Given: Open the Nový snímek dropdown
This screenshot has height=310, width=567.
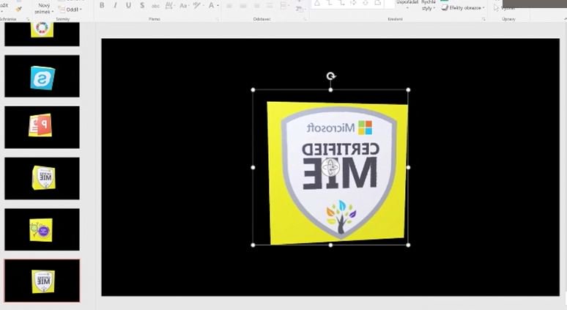Looking at the screenshot, I should (44, 9).
